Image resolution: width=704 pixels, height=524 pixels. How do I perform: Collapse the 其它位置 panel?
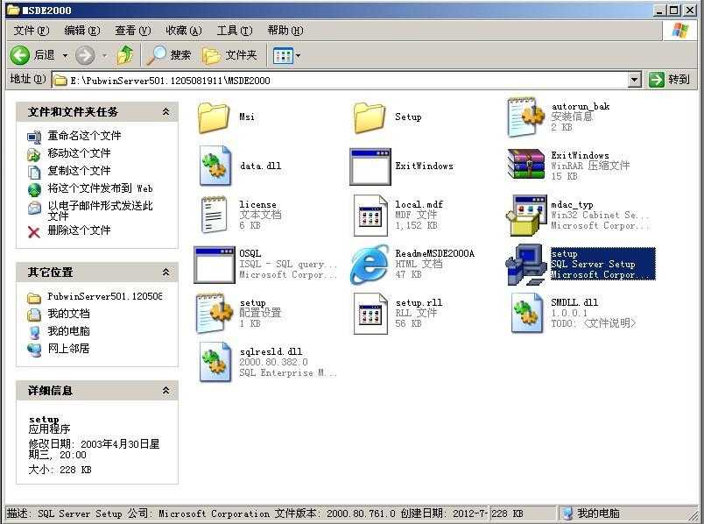point(165,272)
